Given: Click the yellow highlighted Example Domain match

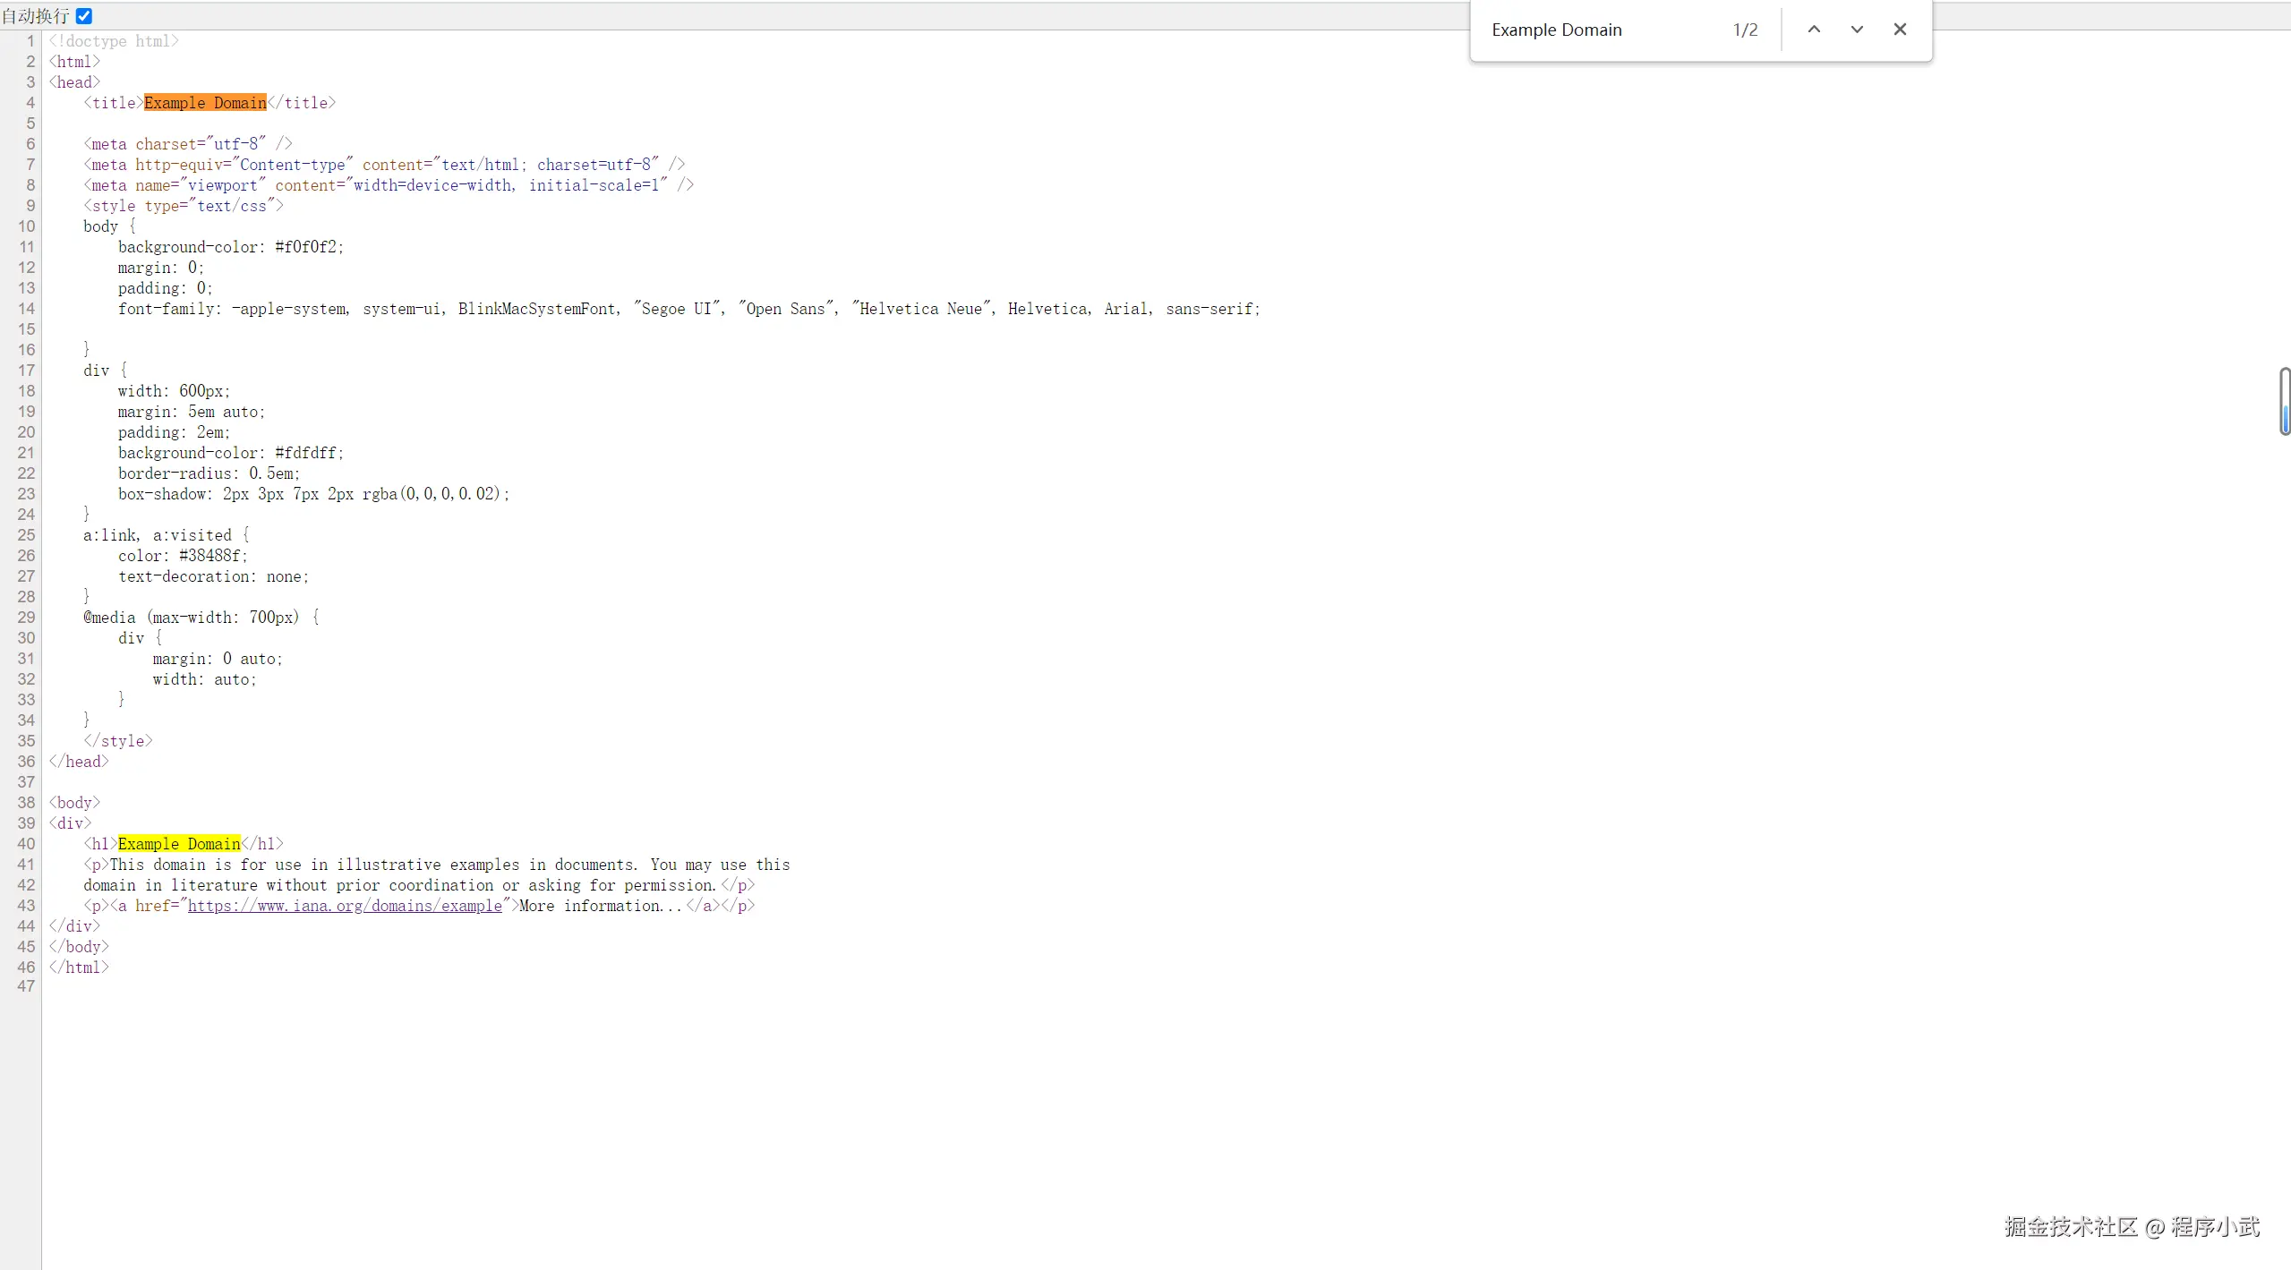Looking at the screenshot, I should (179, 844).
